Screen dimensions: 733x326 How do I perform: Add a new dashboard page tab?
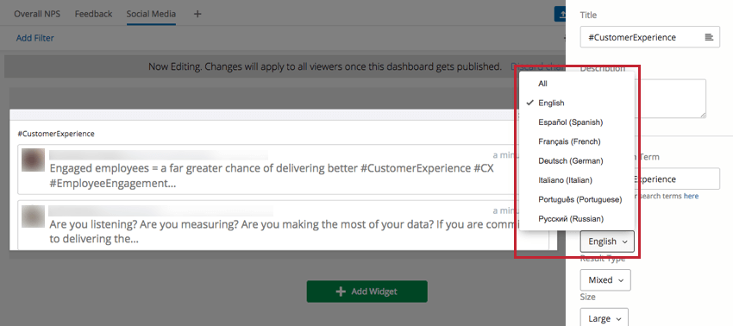point(197,14)
